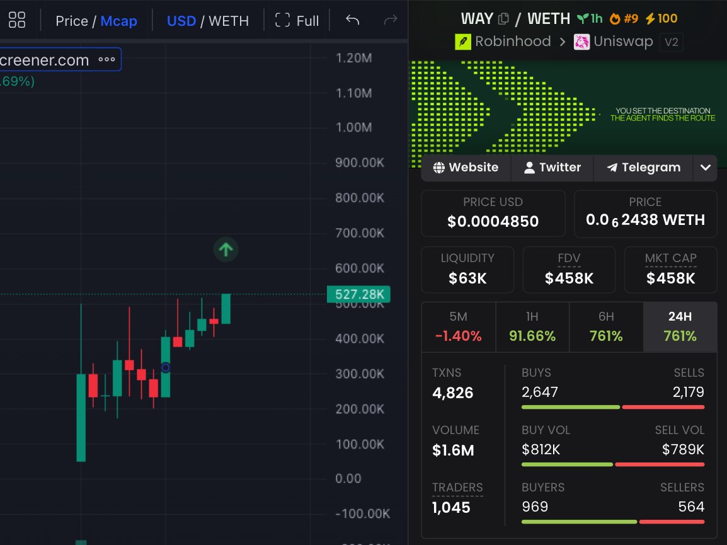
Task: Click the TXNS value 4,826
Action: point(452,393)
